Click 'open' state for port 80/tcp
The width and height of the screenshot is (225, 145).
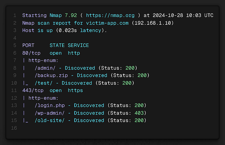click(56, 53)
